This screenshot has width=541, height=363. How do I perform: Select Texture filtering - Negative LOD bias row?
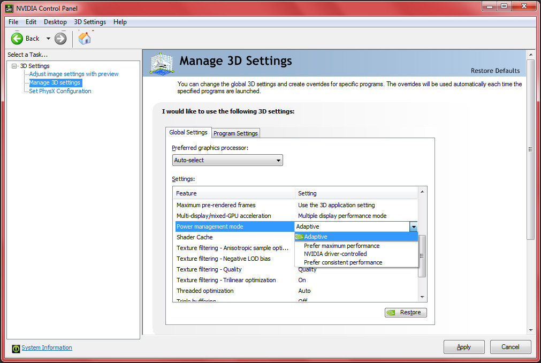tap(234, 259)
